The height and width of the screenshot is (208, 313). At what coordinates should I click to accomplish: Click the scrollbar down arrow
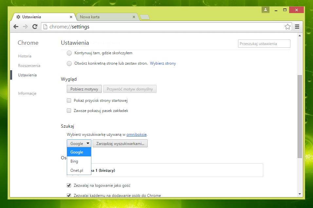[300, 194]
